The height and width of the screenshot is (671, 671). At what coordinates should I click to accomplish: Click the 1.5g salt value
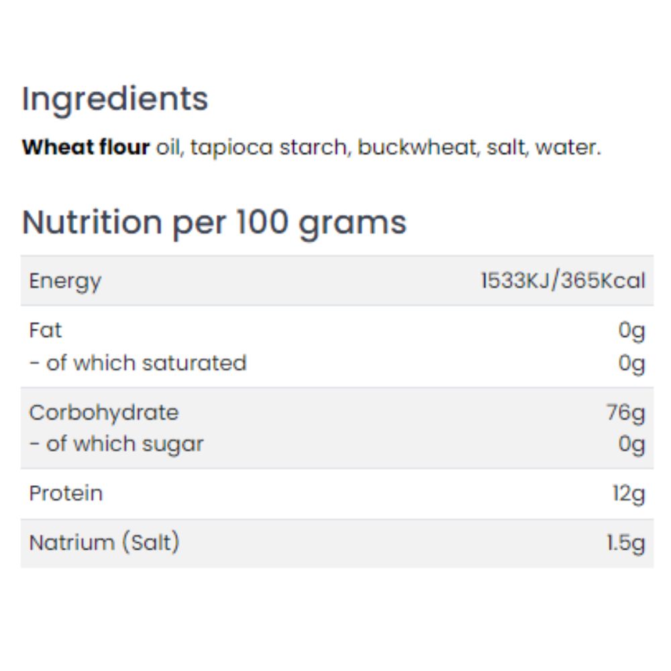[x=625, y=544]
